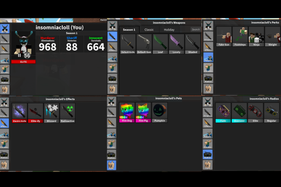Select the Fire Dog pet
281x187 pixels.
(x=127, y=113)
